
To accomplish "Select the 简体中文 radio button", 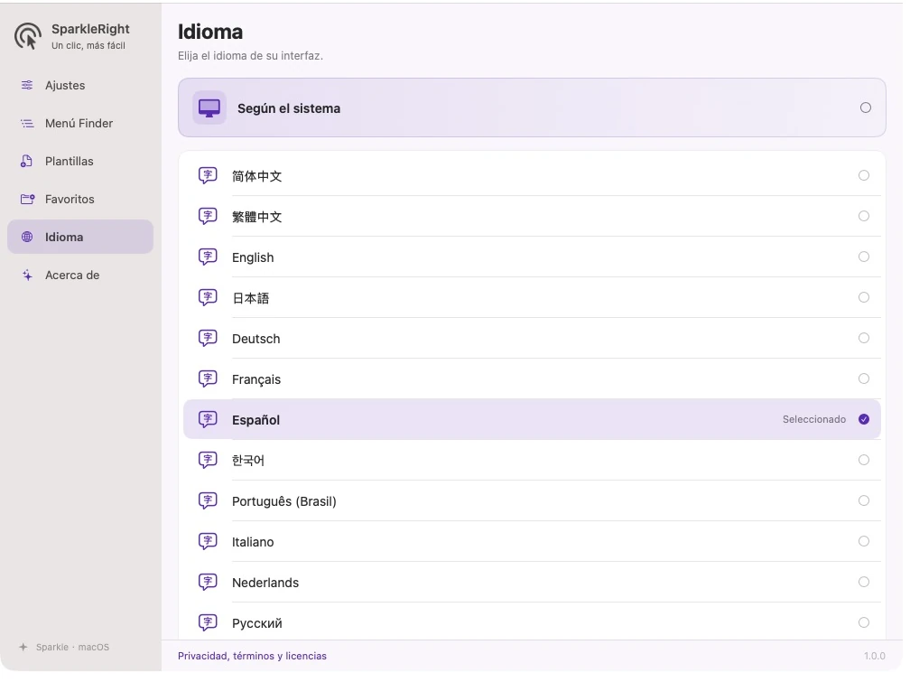I will pos(864,175).
